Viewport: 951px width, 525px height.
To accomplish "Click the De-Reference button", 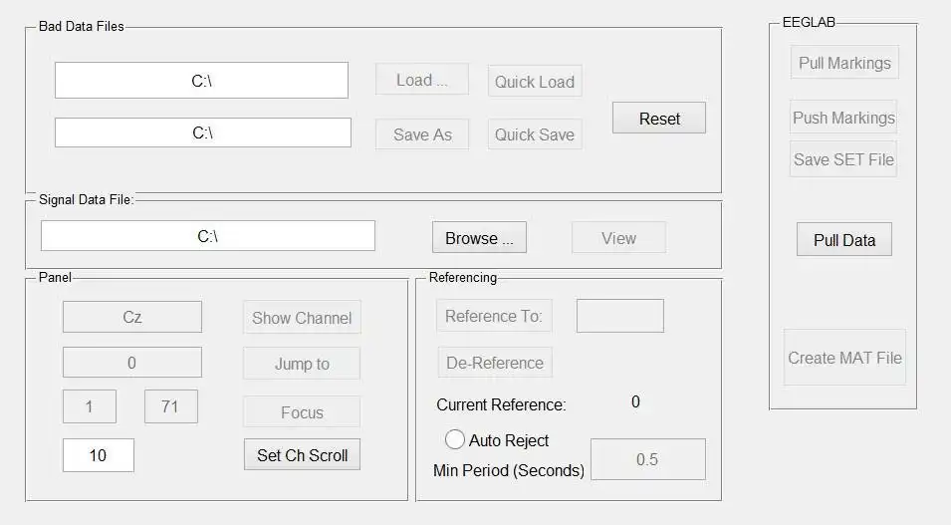I will click(494, 363).
